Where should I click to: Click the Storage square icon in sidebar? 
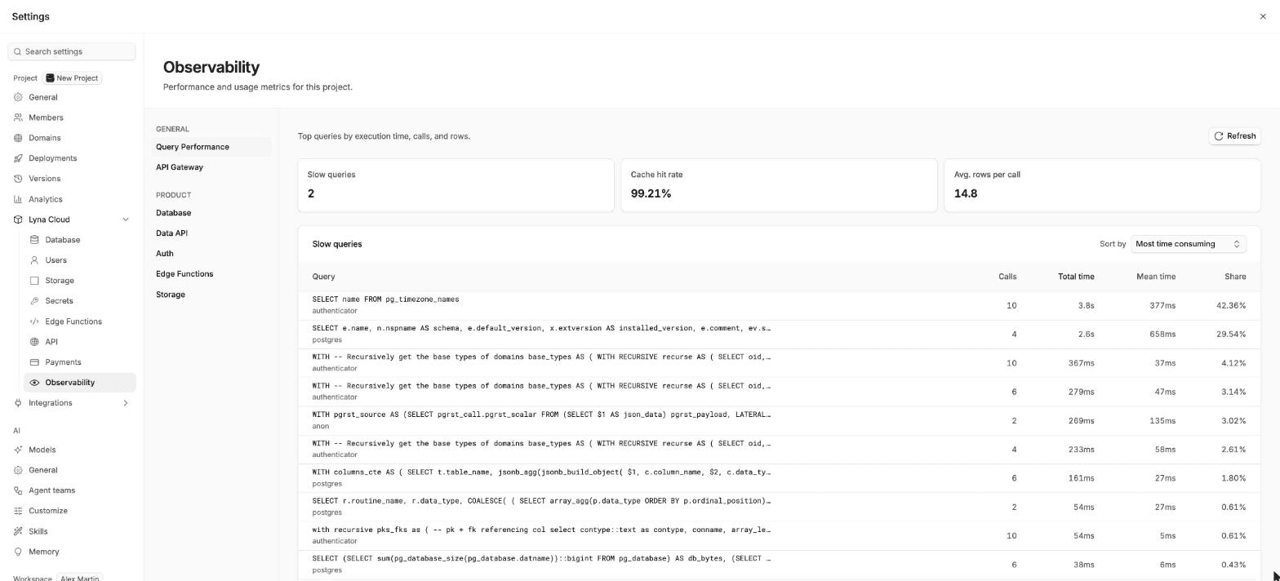(34, 281)
